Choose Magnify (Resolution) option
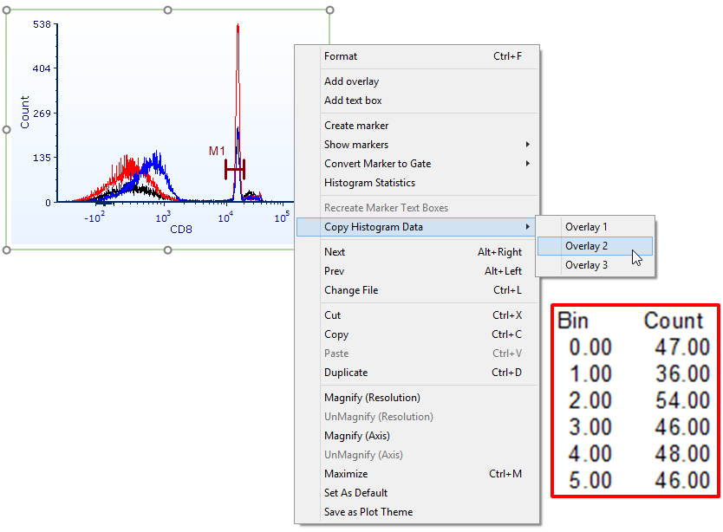Screen dimensions: 723x532 tap(372, 398)
